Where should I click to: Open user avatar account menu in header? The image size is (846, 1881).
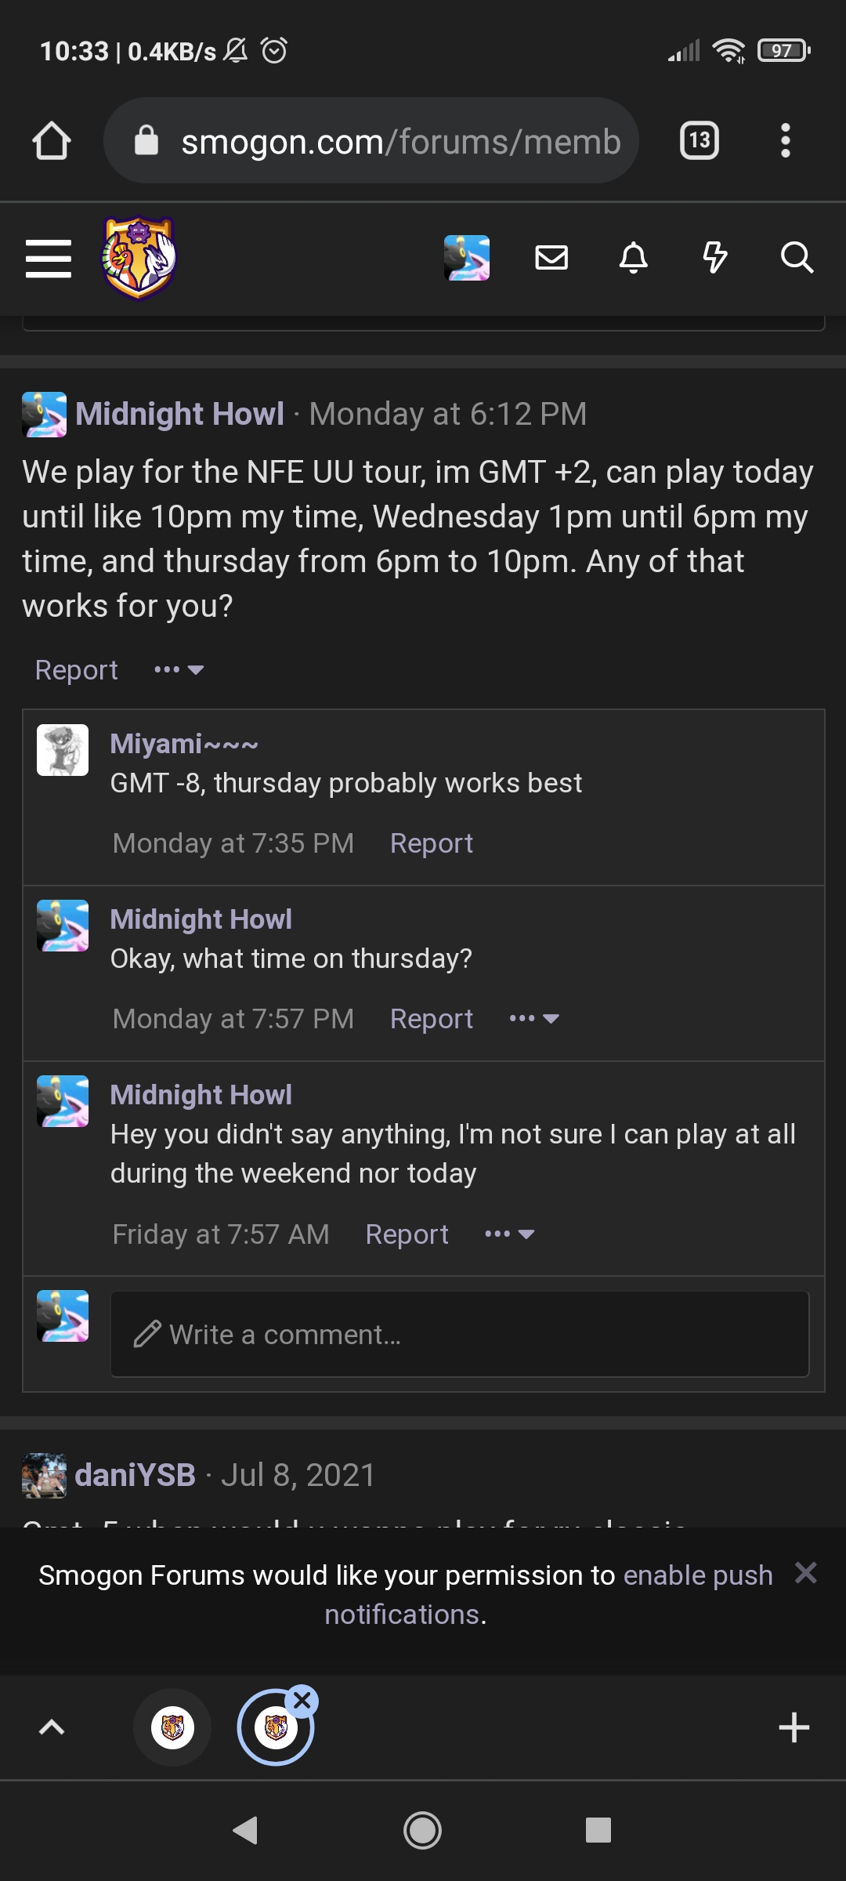click(x=467, y=258)
